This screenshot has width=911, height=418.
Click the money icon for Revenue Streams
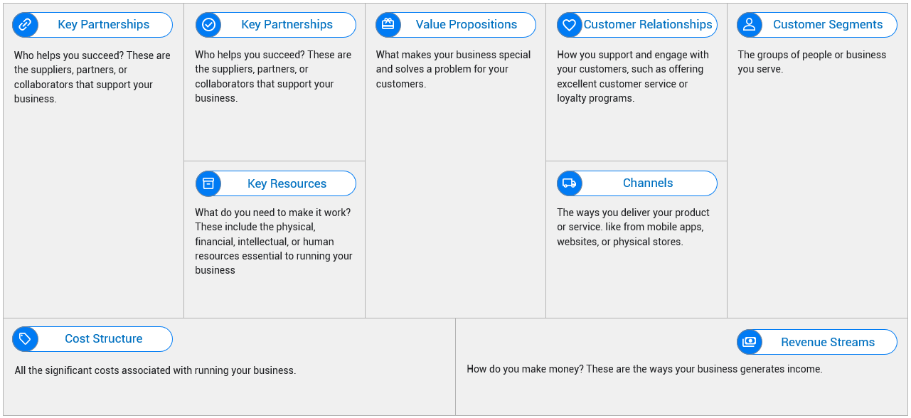coord(750,342)
